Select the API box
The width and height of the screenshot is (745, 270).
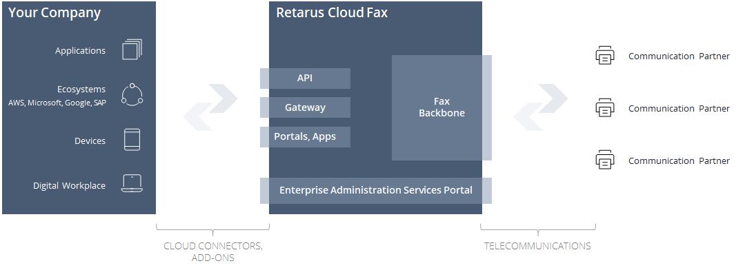pyautogui.click(x=305, y=79)
